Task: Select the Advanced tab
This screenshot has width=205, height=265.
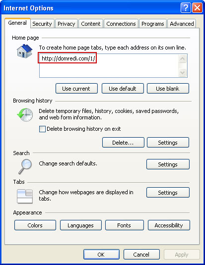Action: click(182, 24)
